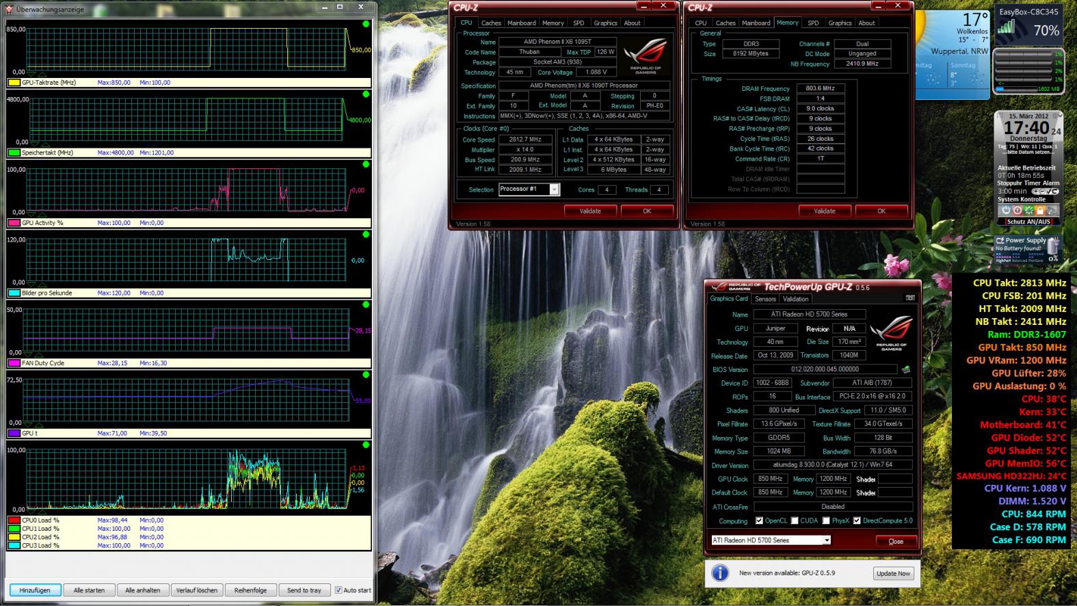Click cyan color swatch for CPU3 Load %

(14, 546)
